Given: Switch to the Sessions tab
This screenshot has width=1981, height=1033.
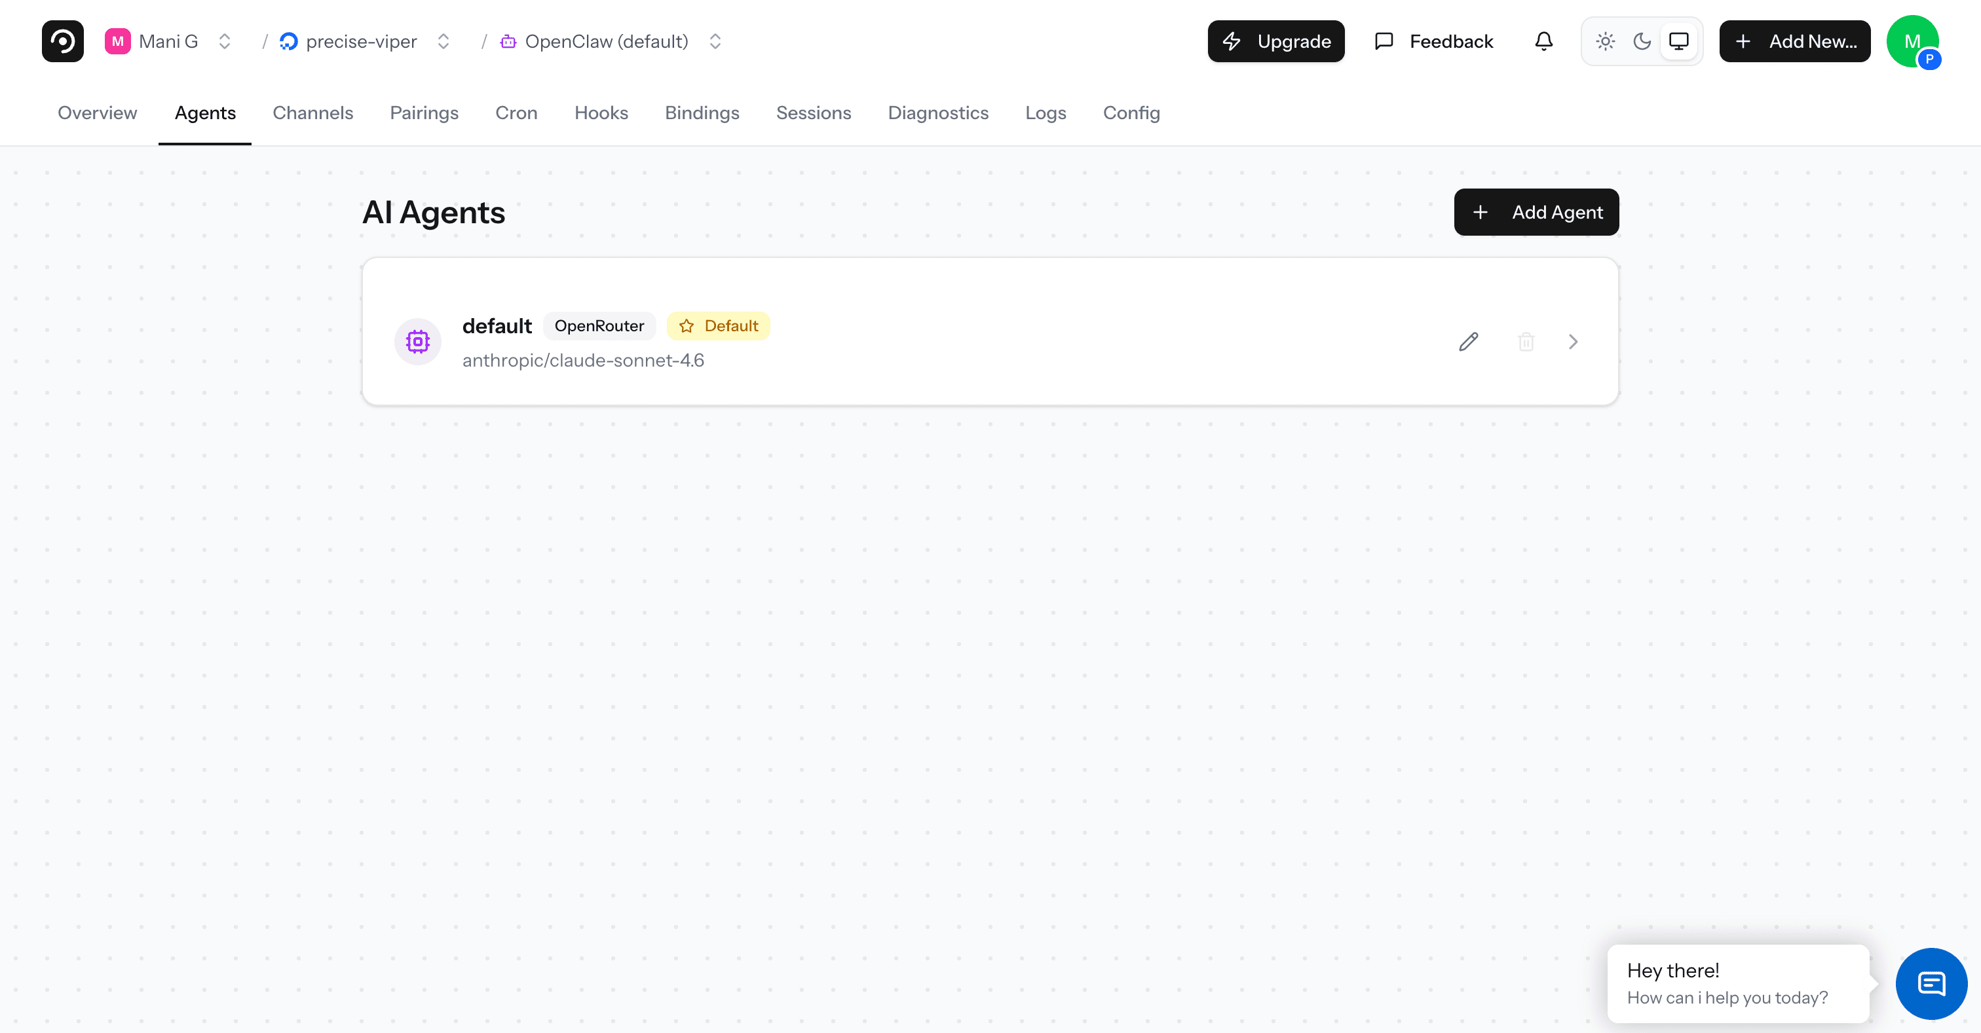Looking at the screenshot, I should tap(814, 113).
